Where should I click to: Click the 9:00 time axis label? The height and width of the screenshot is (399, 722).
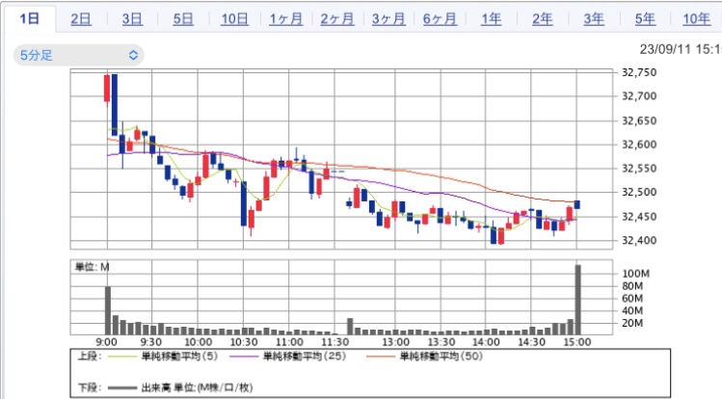point(106,342)
